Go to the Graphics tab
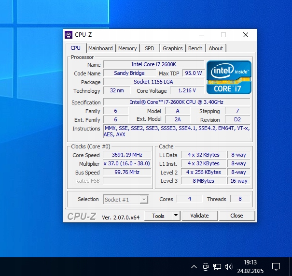 tap(172, 48)
